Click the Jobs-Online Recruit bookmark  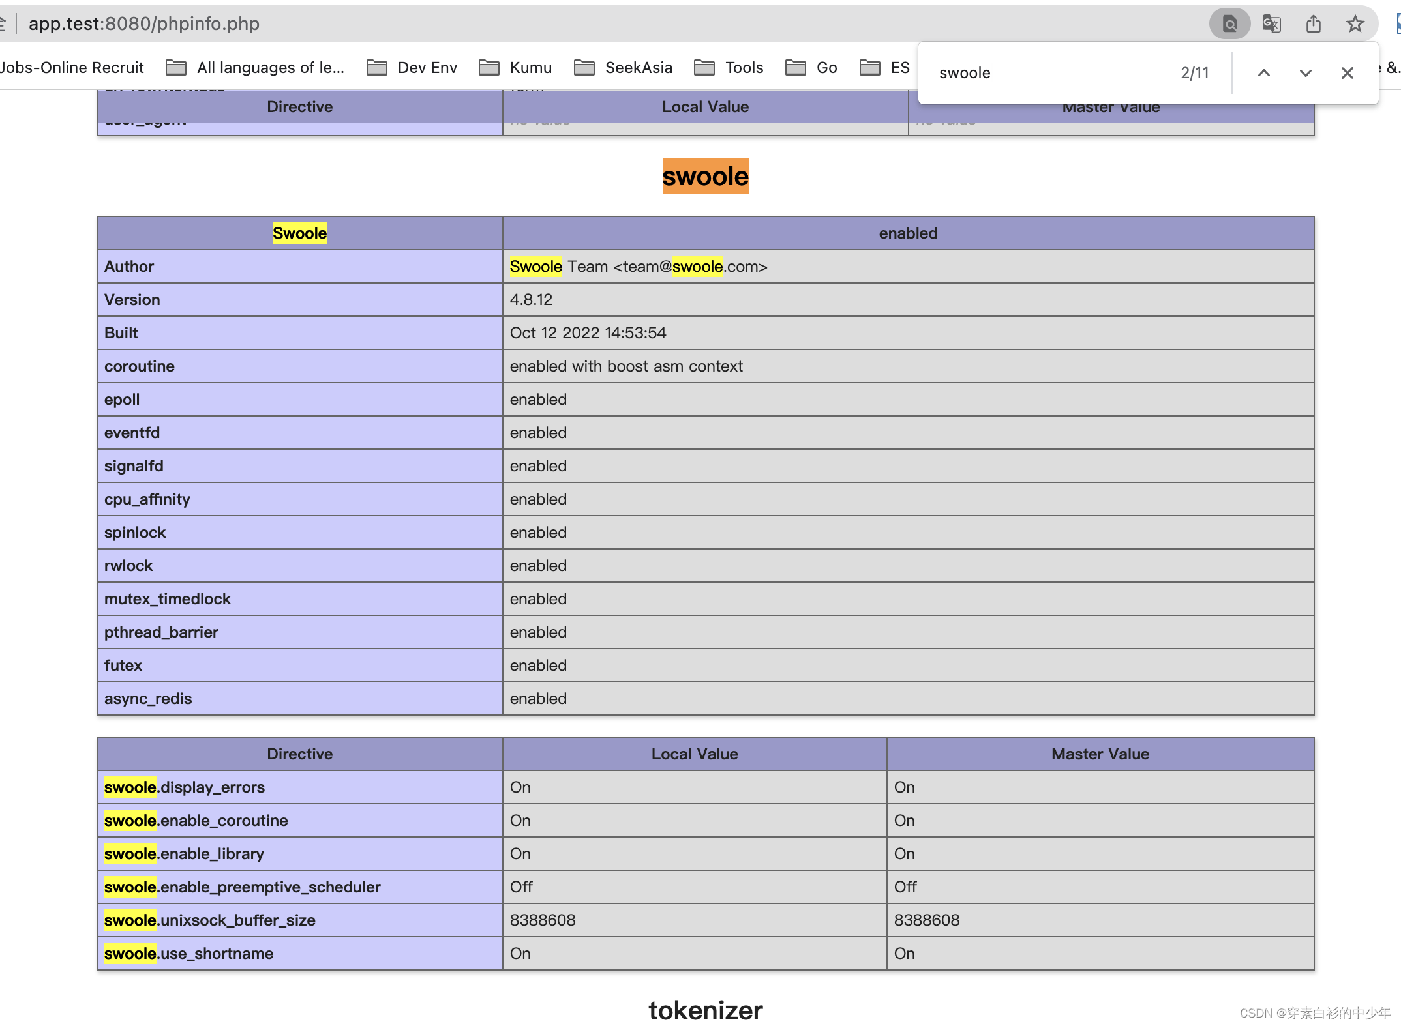pyautogui.click(x=72, y=68)
